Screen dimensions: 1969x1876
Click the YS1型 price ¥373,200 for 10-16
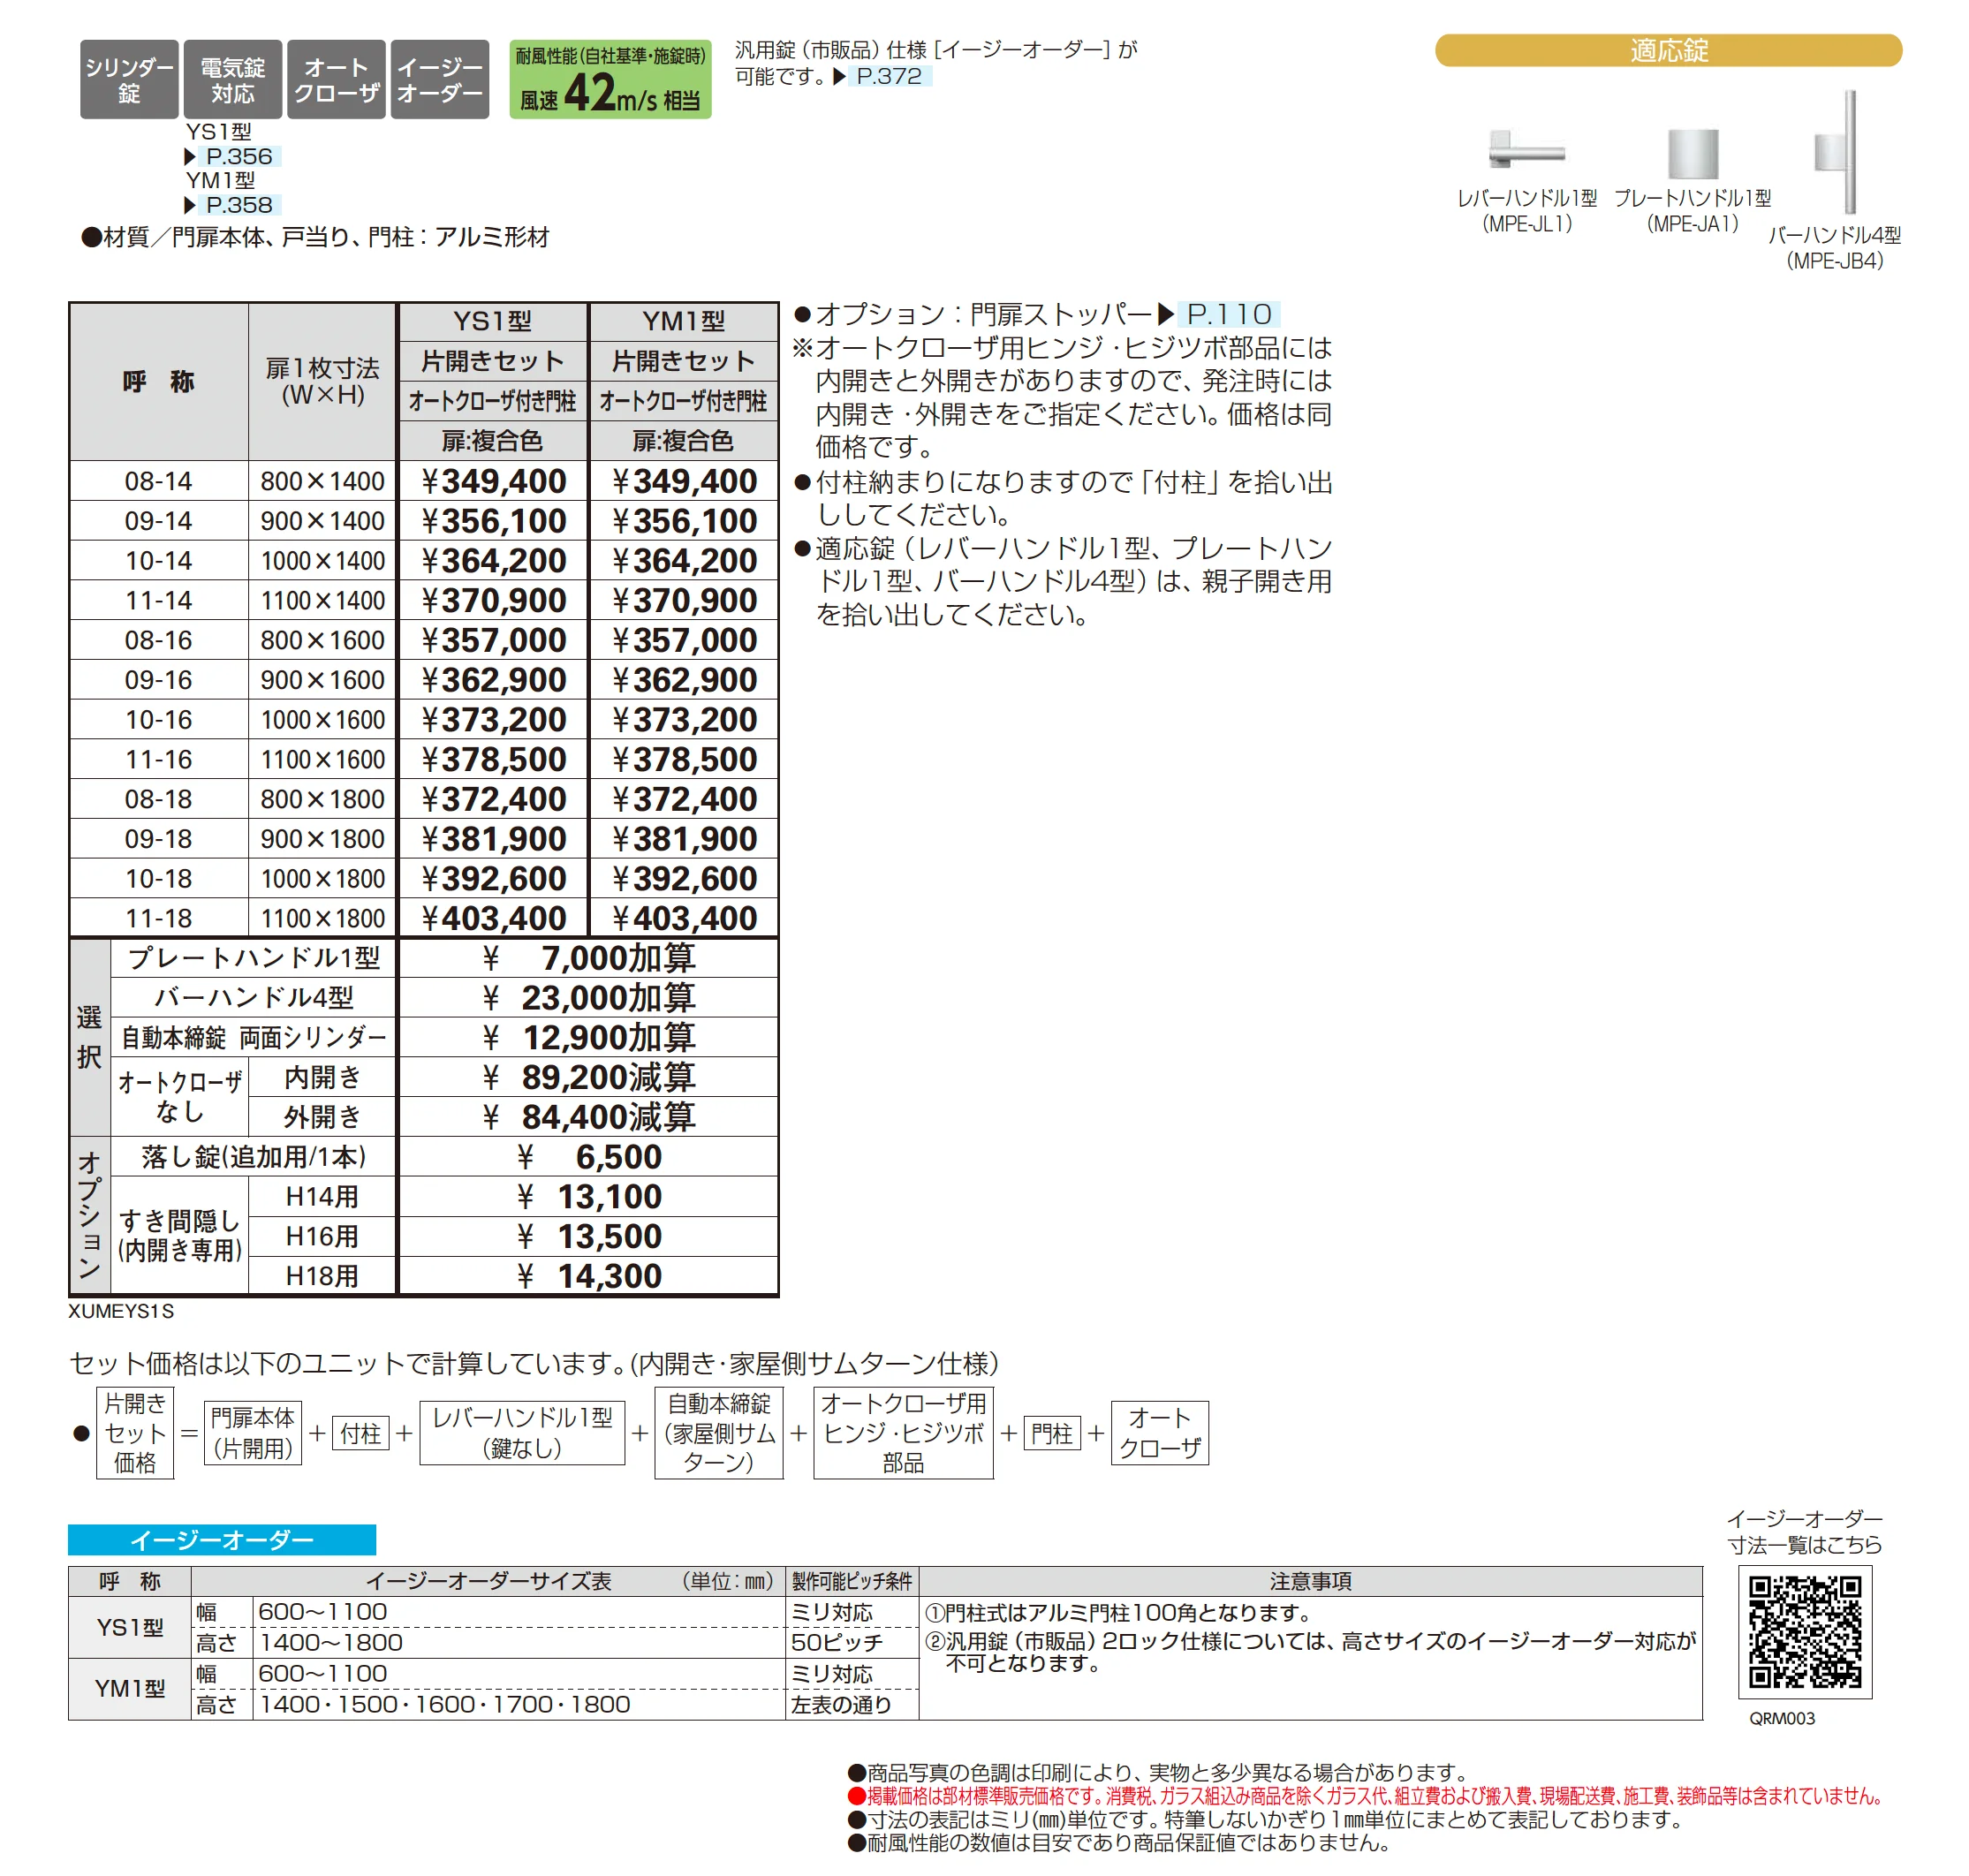click(x=493, y=719)
